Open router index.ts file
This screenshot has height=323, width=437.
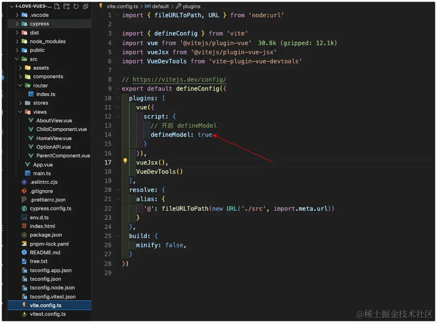coord(46,94)
